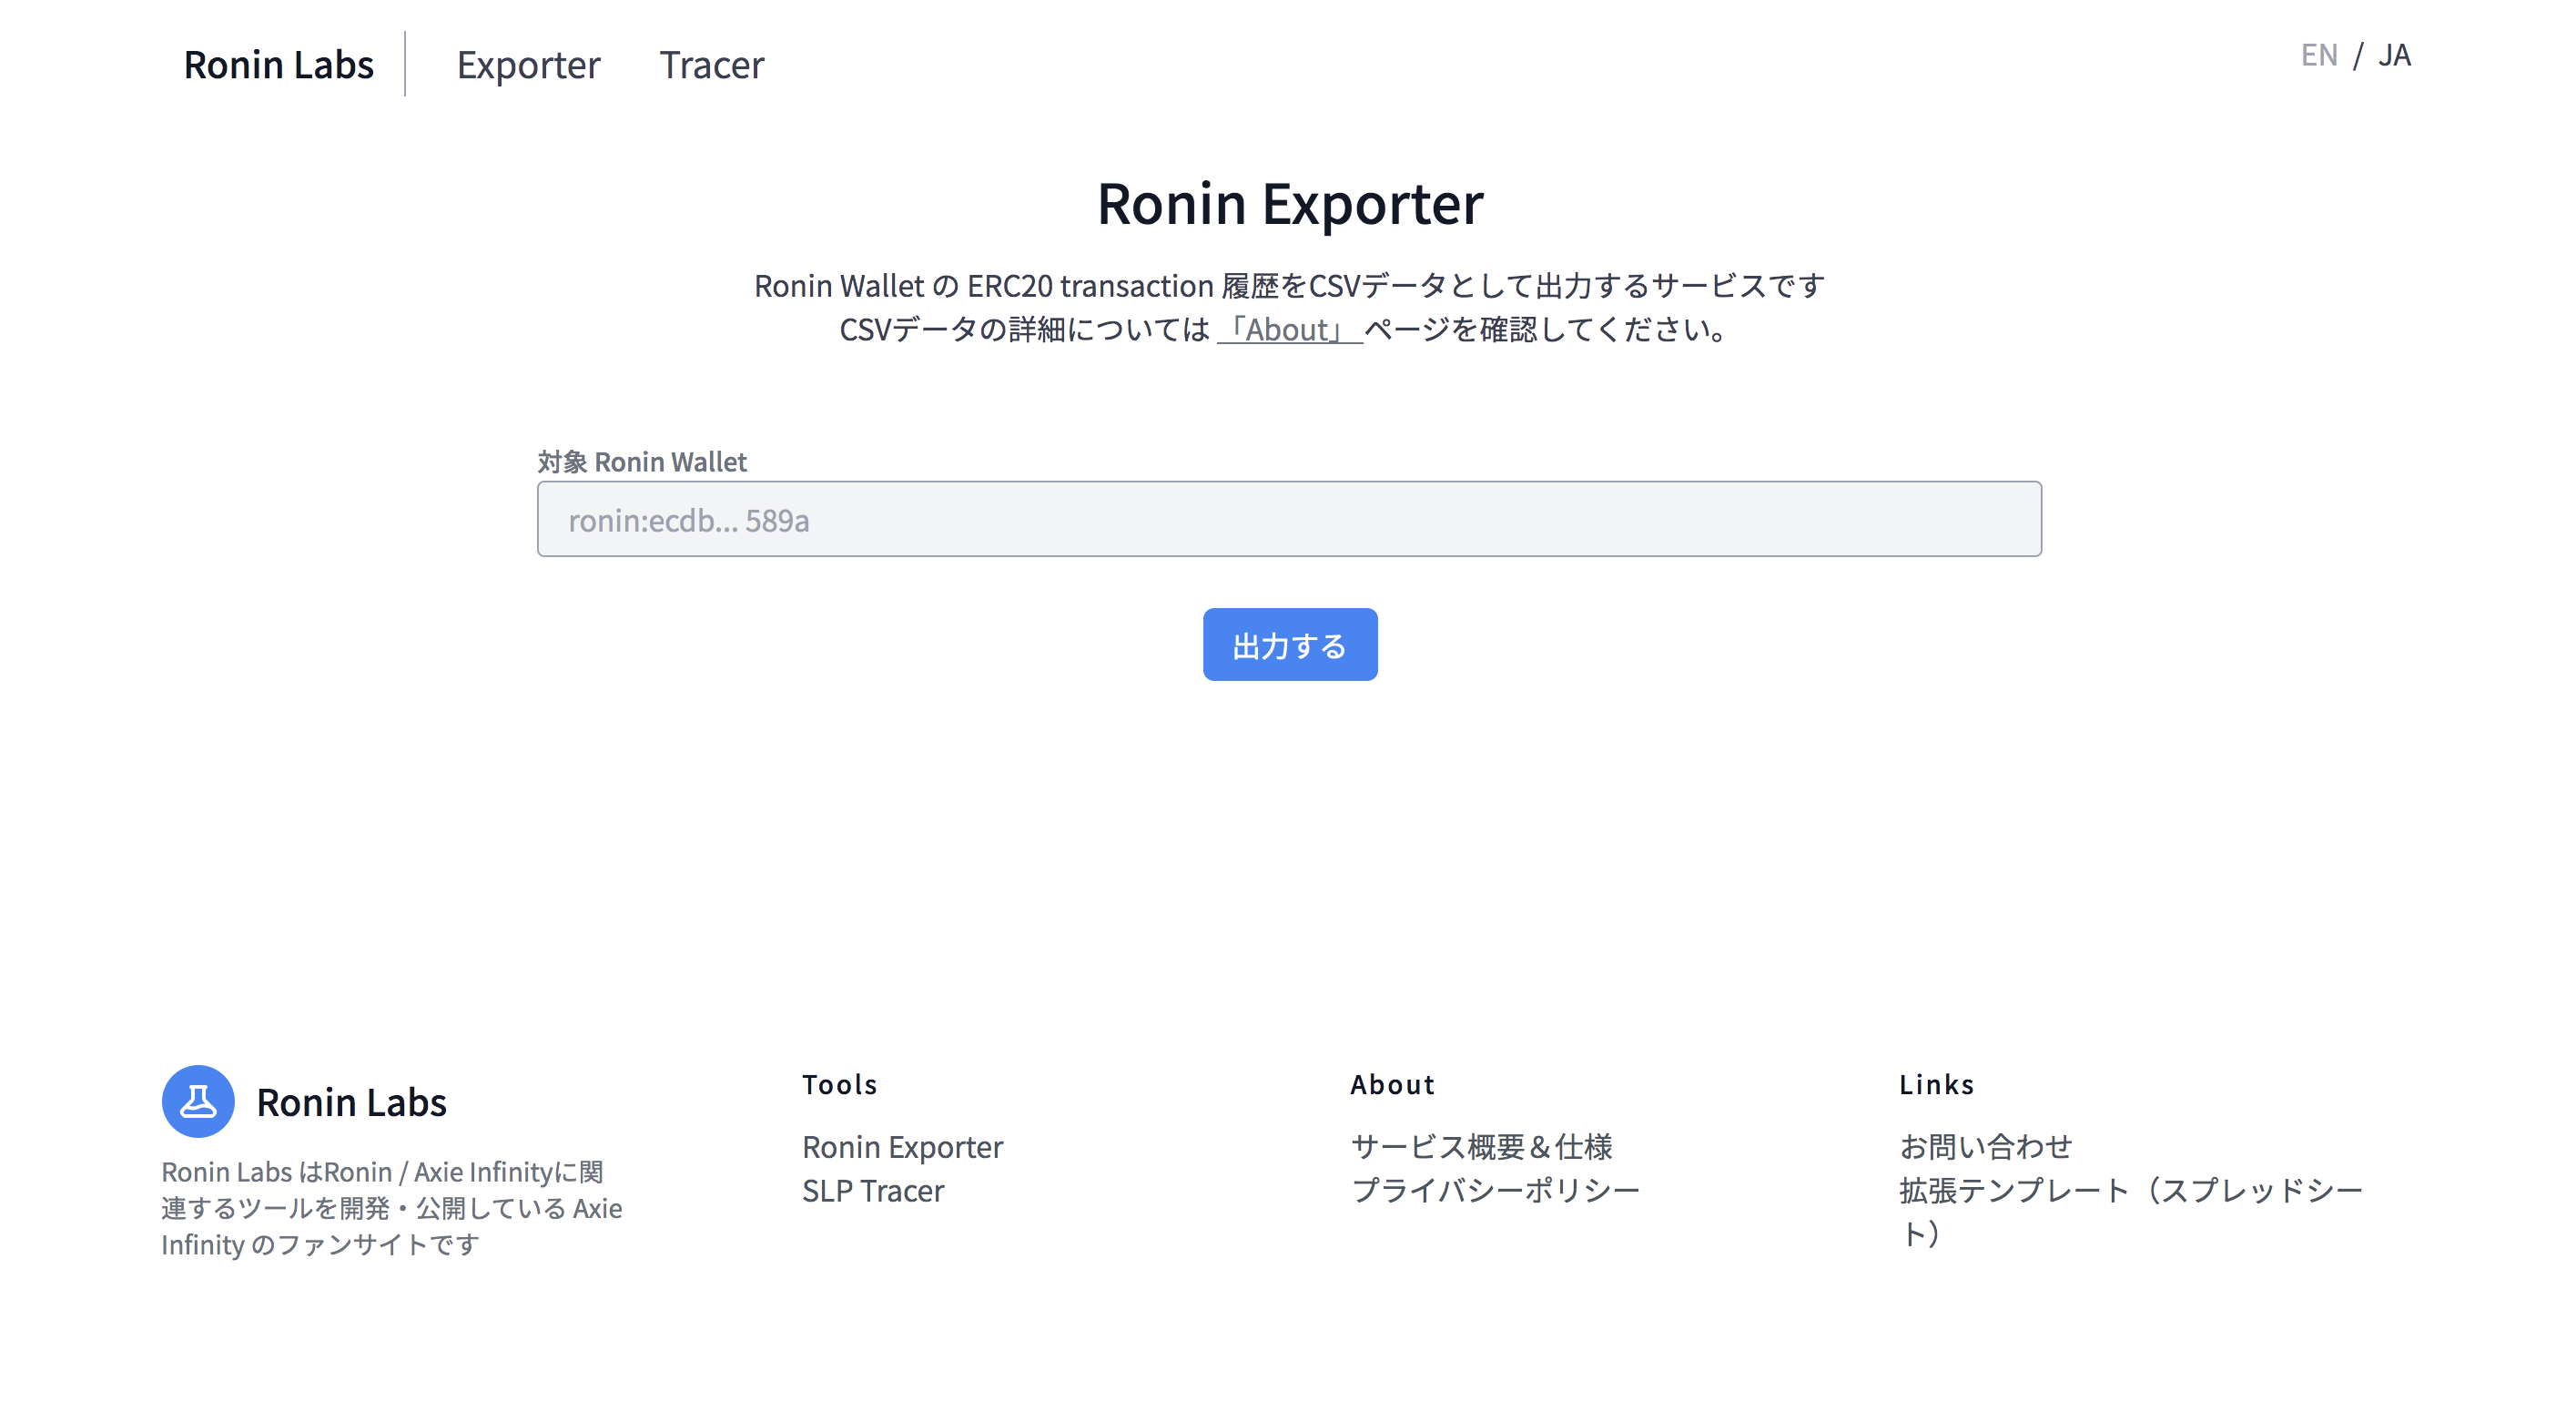Screen dimensions: 2576x1411
Task: Follow the 「About」 page link
Action: click(x=1289, y=329)
